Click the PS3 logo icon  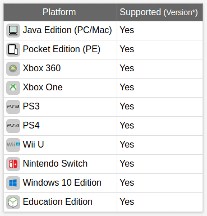click(x=13, y=107)
